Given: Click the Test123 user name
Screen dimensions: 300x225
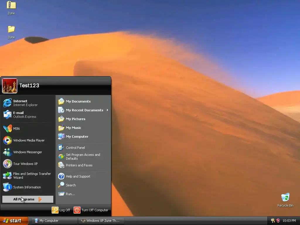Looking at the screenshot, I should pos(29,85).
